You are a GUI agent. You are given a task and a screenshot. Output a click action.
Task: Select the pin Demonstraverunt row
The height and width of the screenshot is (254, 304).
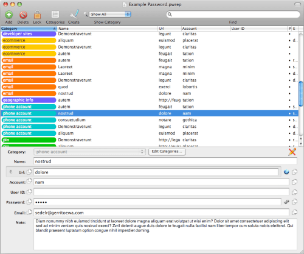coord(150,139)
